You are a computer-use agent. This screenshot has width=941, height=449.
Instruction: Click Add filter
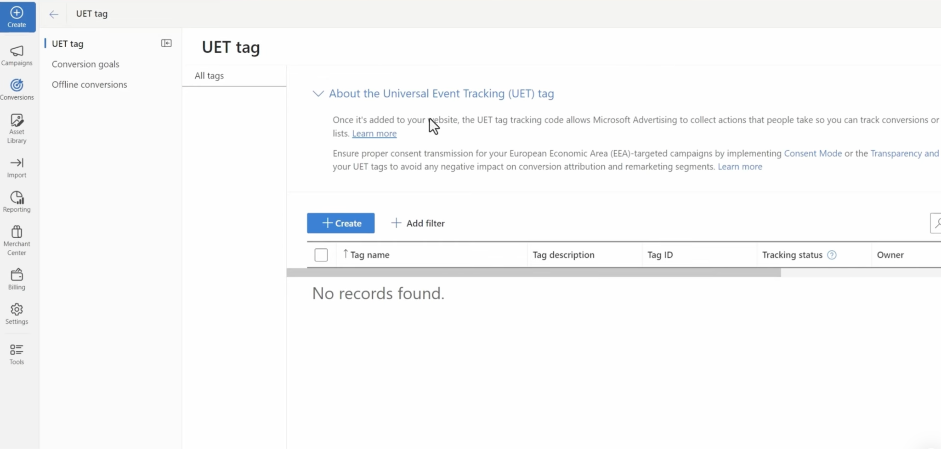click(418, 223)
